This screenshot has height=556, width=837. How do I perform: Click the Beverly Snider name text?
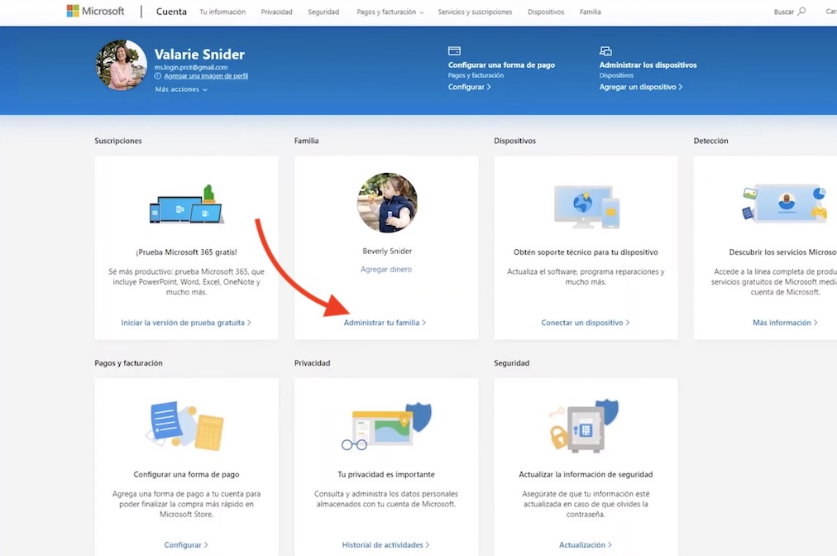(387, 251)
